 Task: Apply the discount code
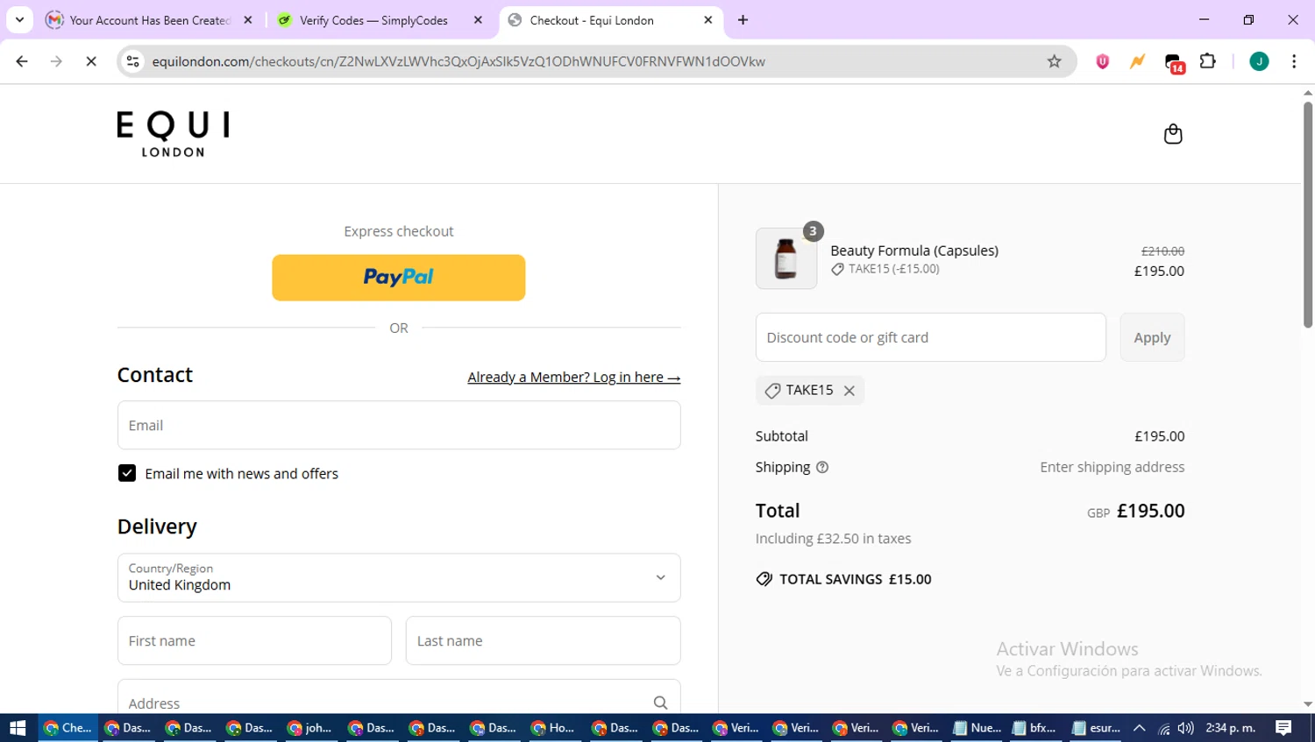click(1152, 337)
